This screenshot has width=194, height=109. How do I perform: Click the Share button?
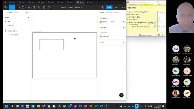pos(109,7)
